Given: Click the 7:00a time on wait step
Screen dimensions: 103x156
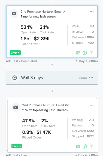Looking at the screenshot, I should [x=83, y=78].
